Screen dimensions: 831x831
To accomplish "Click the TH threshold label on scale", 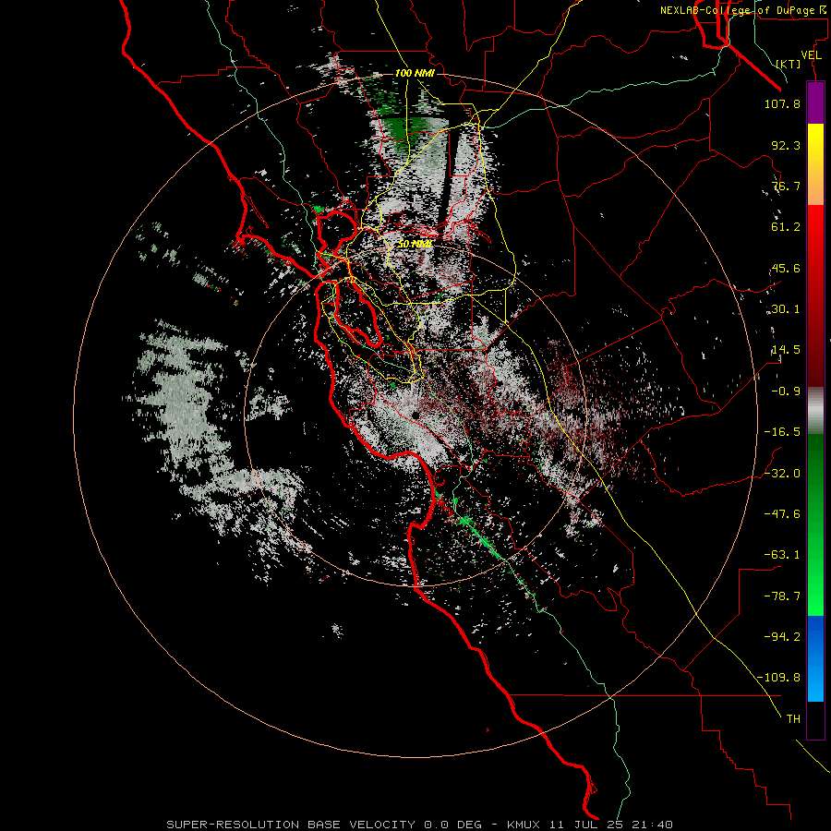I will pos(793,718).
